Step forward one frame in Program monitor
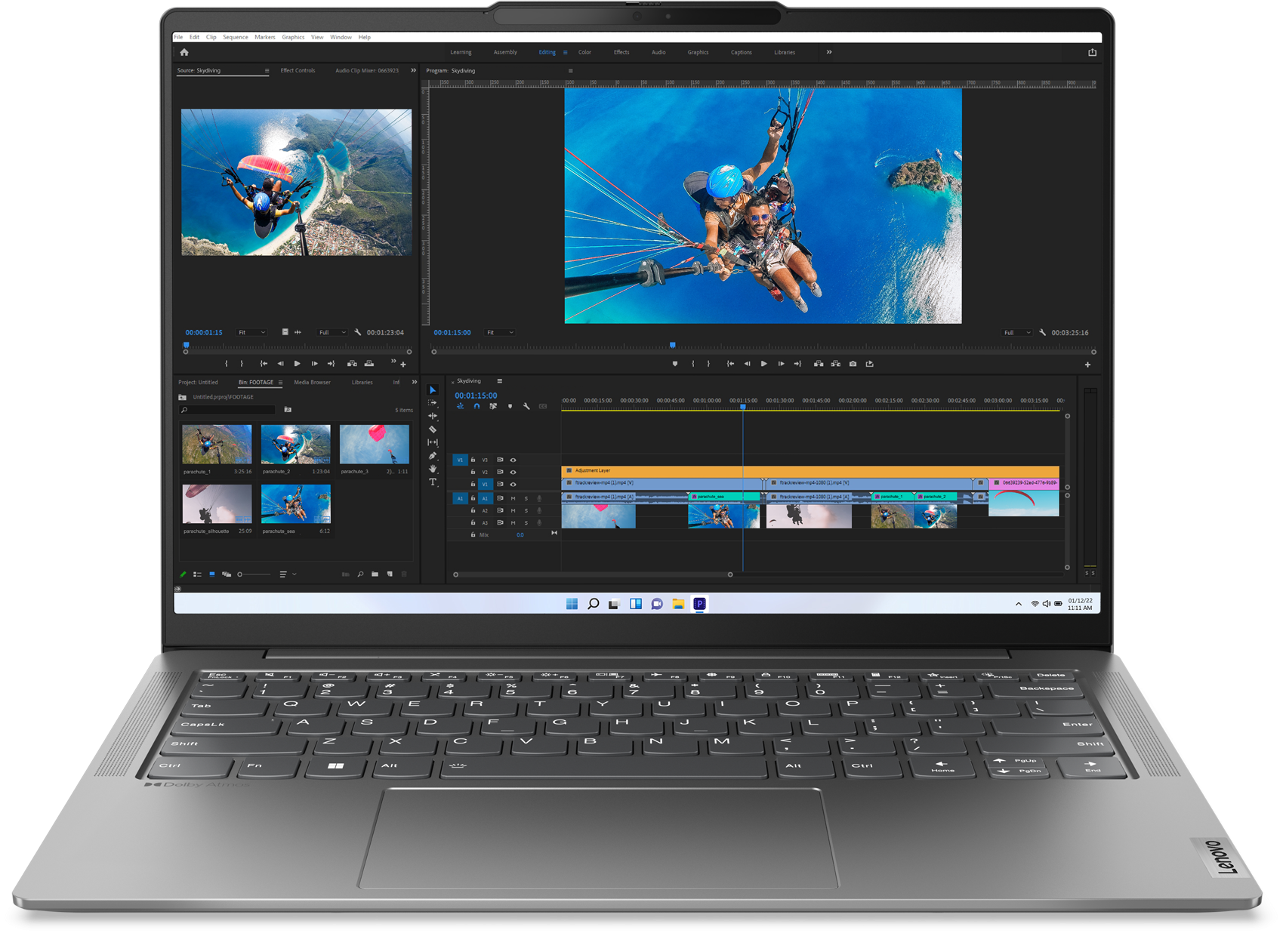 (x=781, y=364)
